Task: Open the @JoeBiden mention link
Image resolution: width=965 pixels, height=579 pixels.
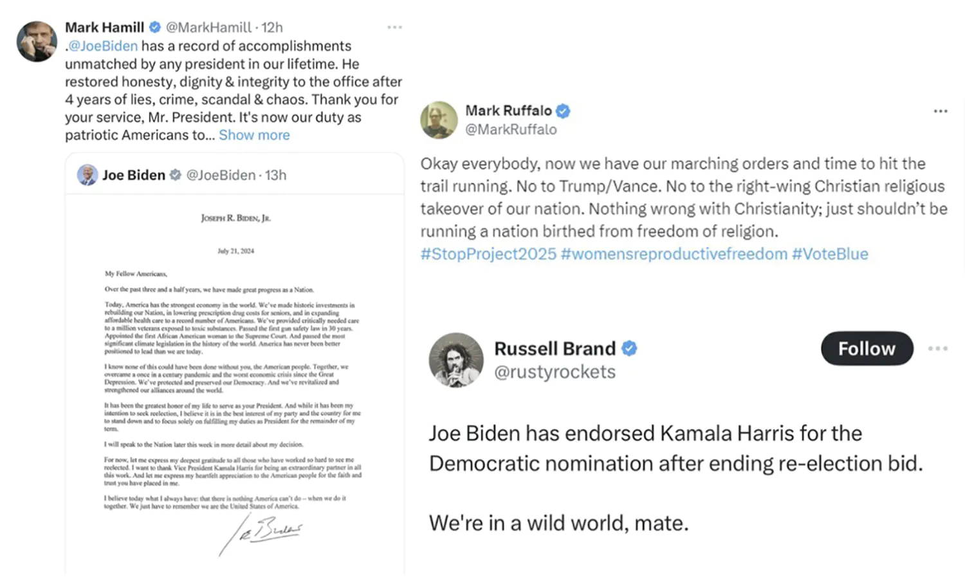Action: (x=103, y=46)
